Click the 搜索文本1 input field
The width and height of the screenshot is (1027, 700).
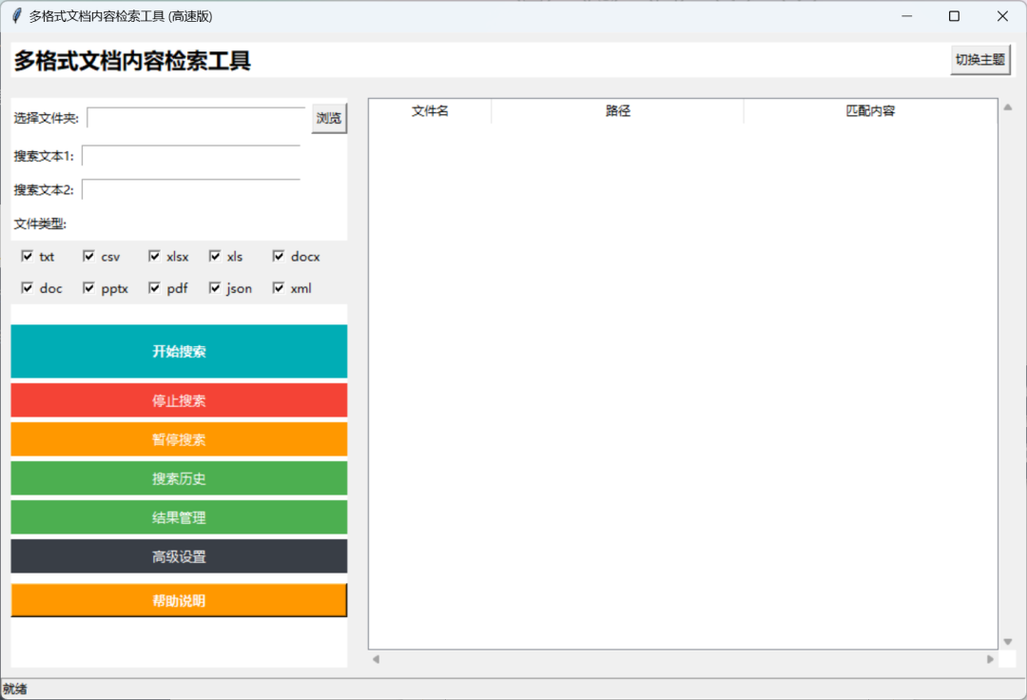click(x=190, y=154)
